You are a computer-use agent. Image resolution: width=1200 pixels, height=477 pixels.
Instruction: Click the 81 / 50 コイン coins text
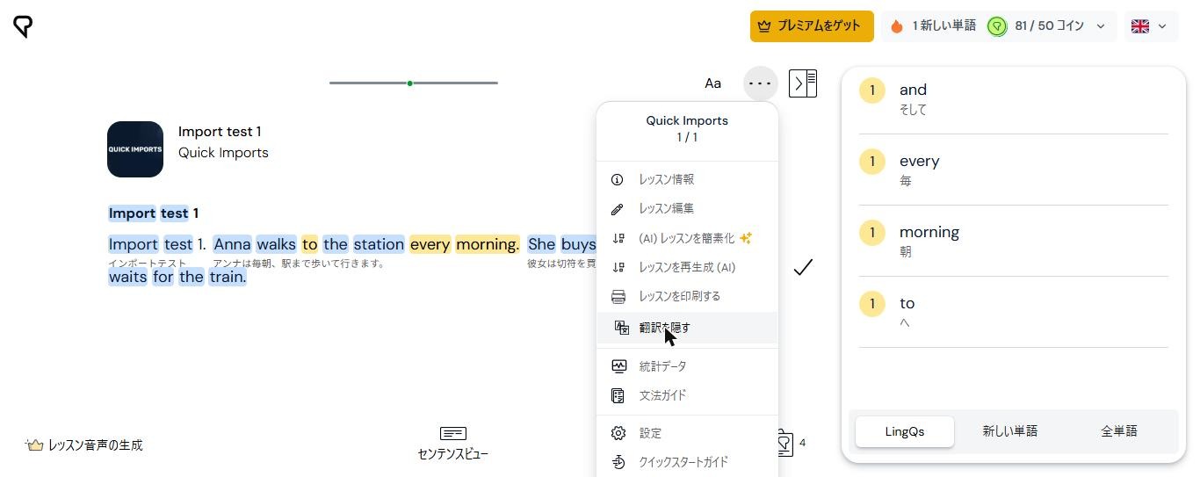point(1049,26)
